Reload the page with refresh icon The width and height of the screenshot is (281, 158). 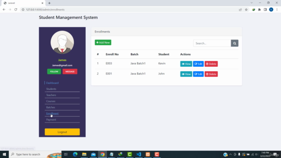[x=16, y=10]
